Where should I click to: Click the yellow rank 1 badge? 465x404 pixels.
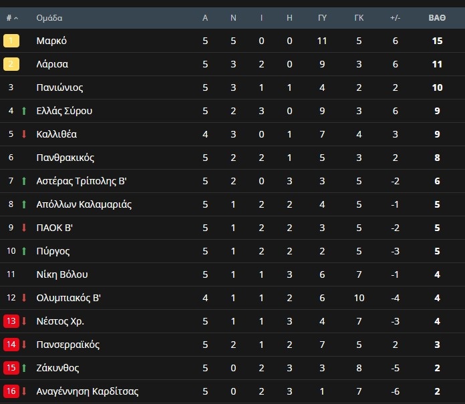coord(11,41)
